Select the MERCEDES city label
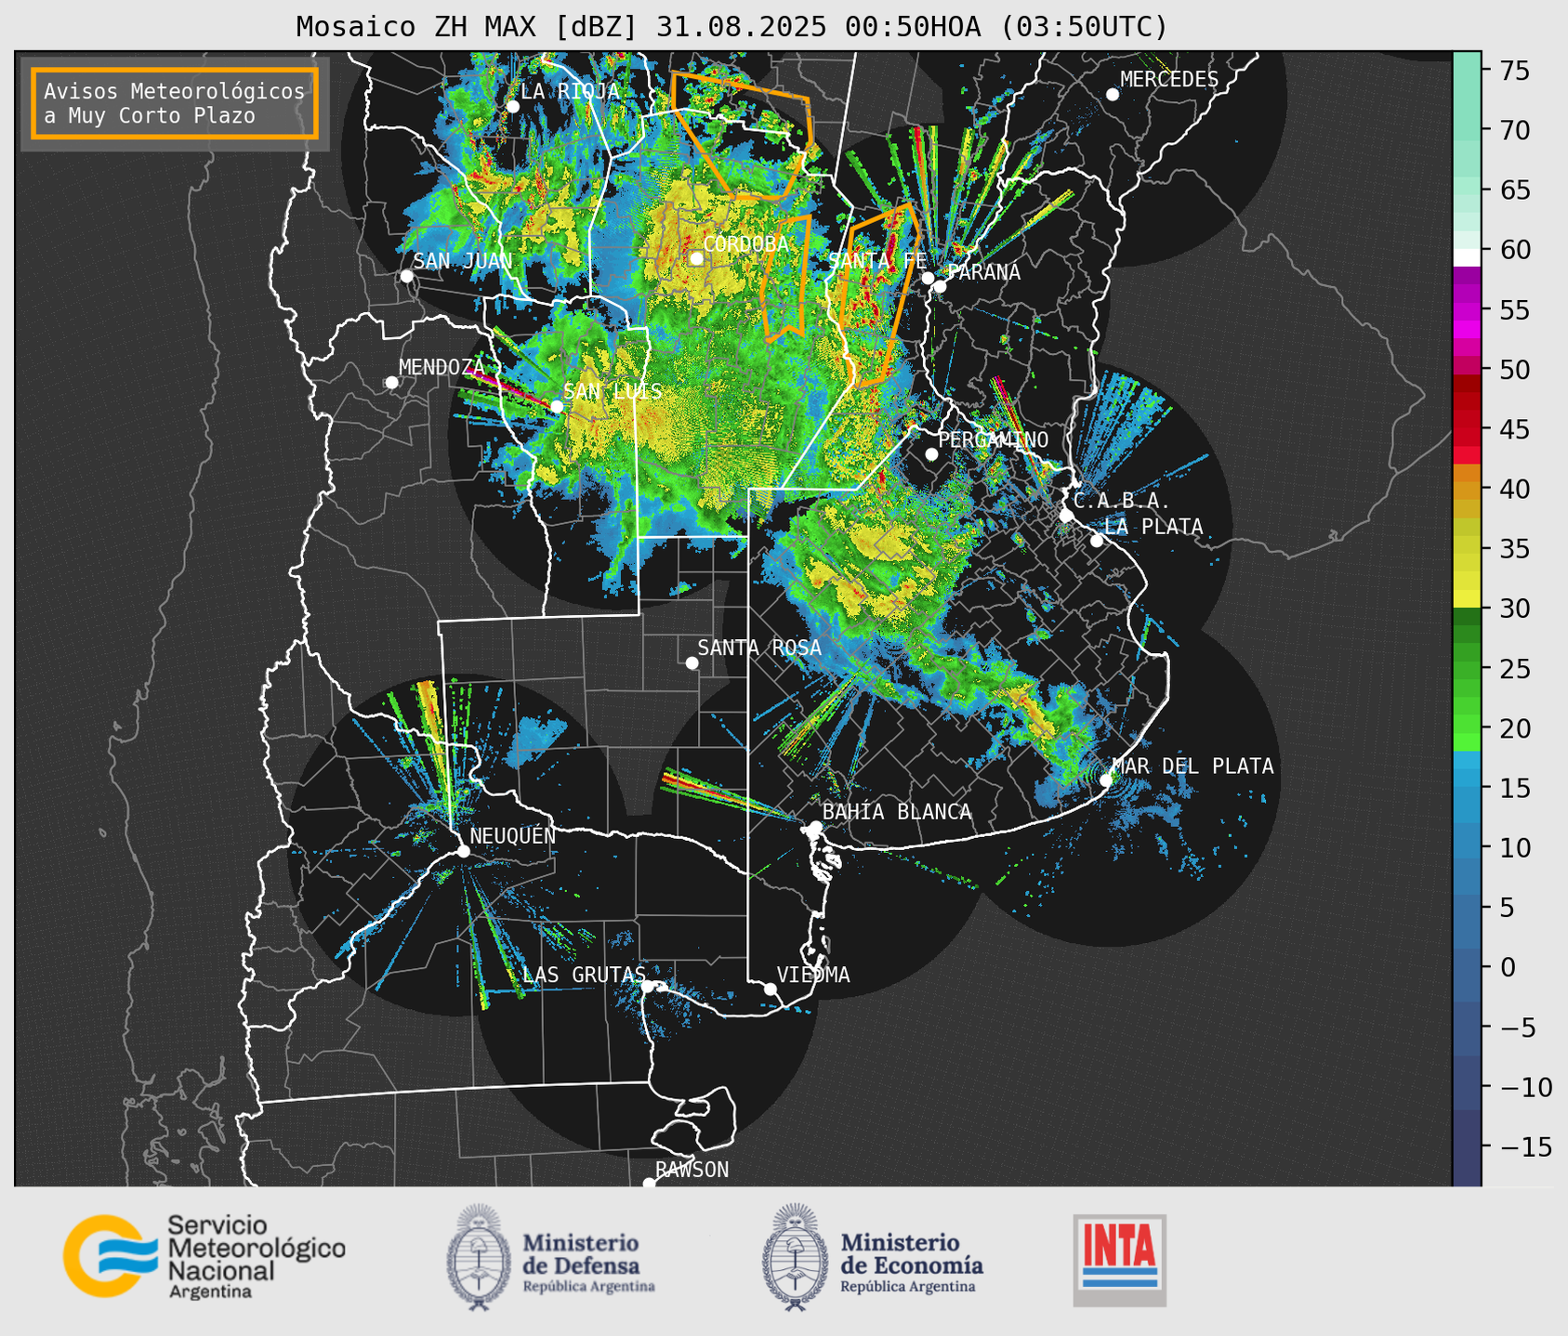 pos(1169,80)
